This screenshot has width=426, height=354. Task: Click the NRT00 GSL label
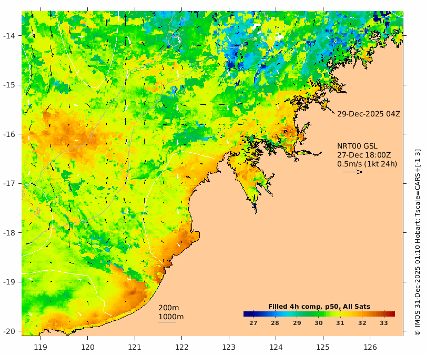point(357,146)
